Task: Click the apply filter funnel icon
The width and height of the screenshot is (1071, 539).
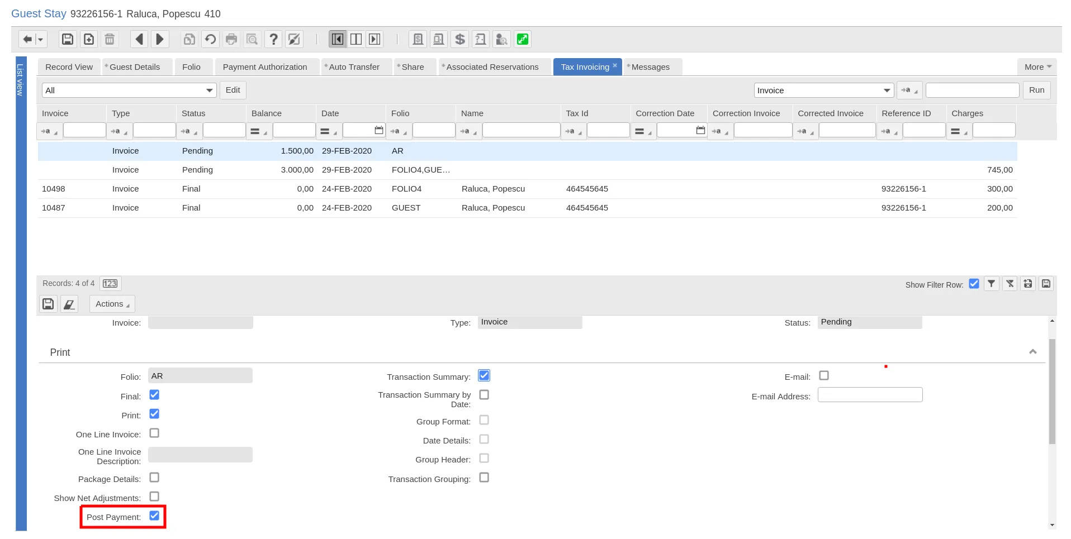Action: tap(991, 284)
